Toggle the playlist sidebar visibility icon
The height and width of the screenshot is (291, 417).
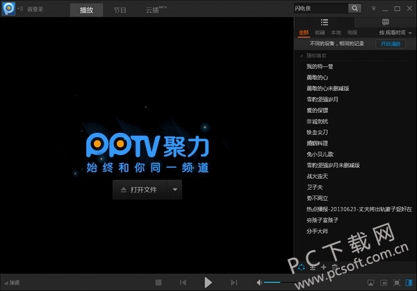pos(409,283)
